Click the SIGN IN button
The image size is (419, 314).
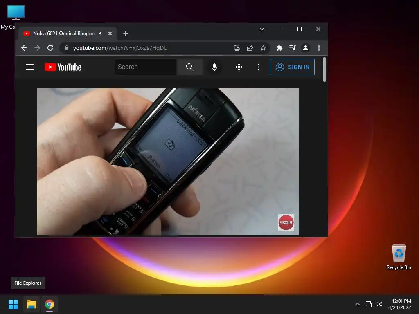click(x=292, y=67)
